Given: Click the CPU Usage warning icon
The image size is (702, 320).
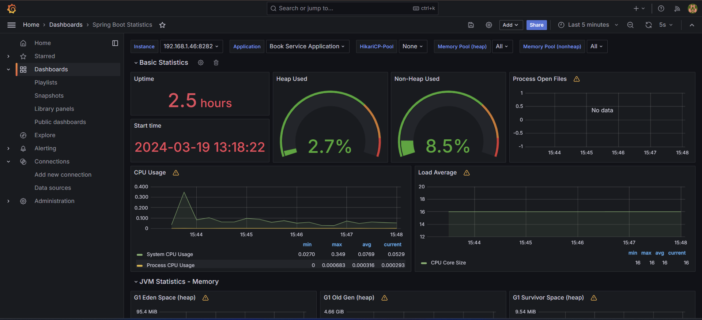Looking at the screenshot, I should [176, 173].
